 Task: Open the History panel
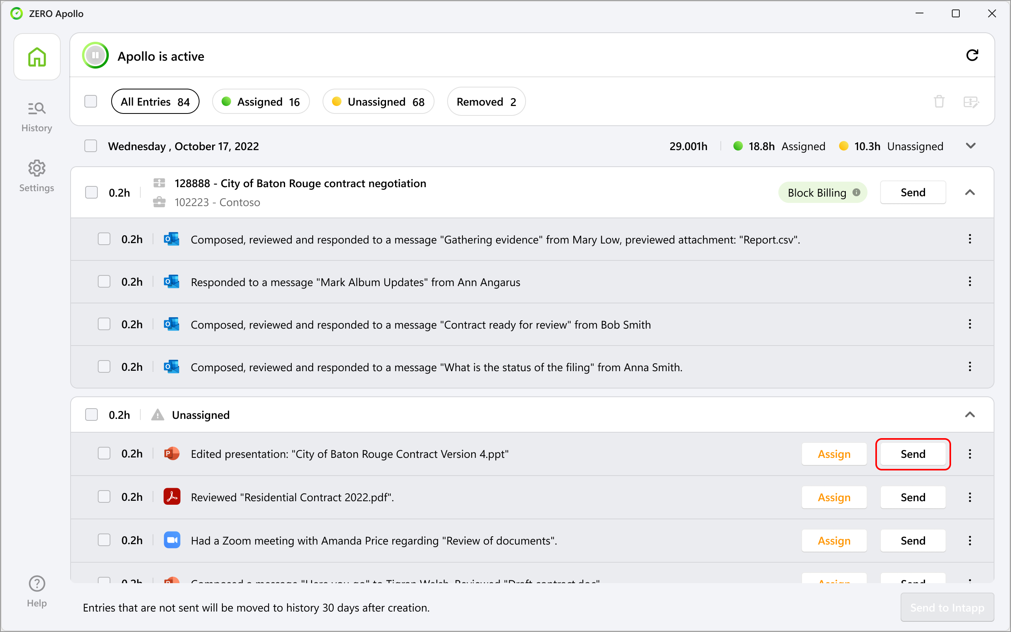(x=37, y=116)
